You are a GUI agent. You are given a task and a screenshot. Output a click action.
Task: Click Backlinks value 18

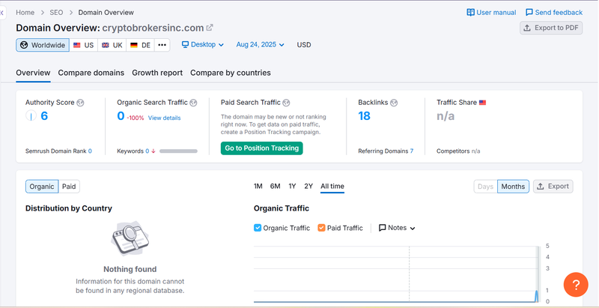[365, 116]
